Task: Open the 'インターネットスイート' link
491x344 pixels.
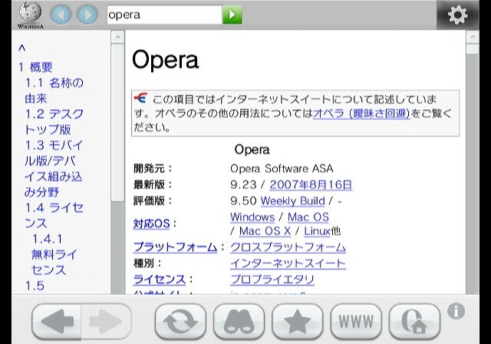Action: click(288, 263)
